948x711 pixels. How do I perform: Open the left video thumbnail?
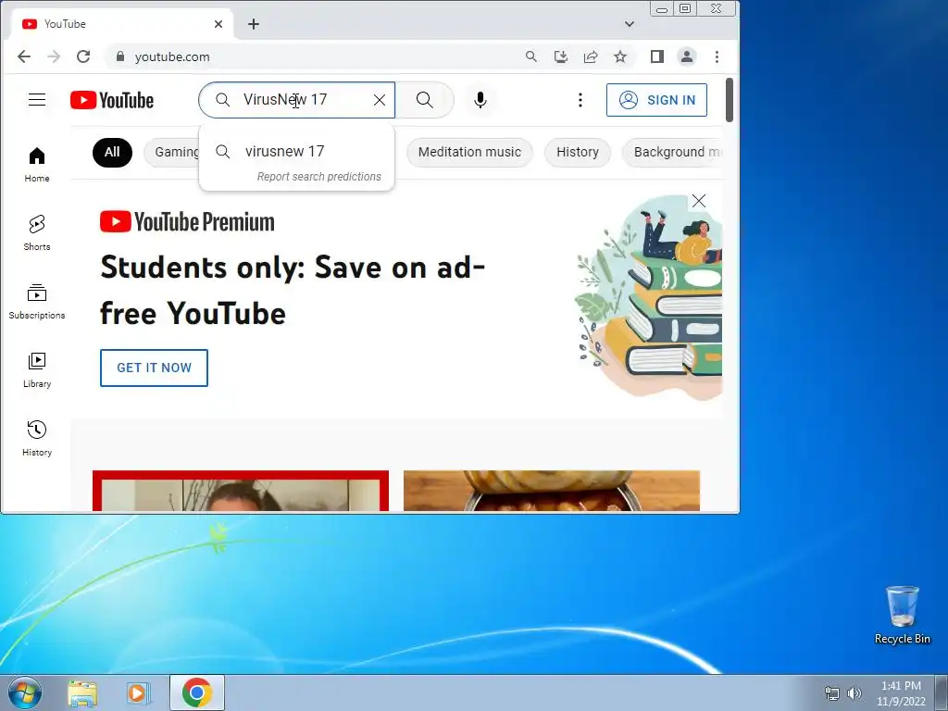[x=241, y=491]
